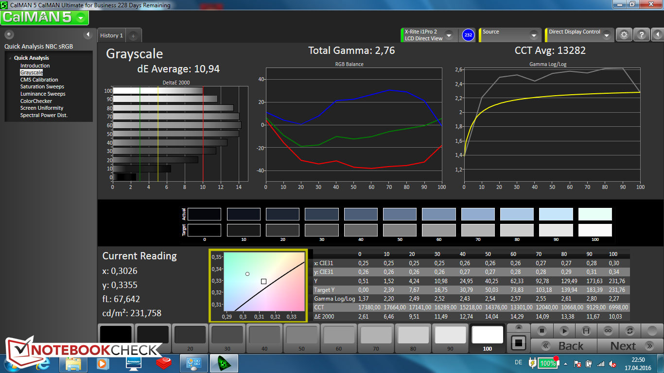Switch to the History 1 tab
This screenshot has width=664, height=373.
pyautogui.click(x=111, y=35)
